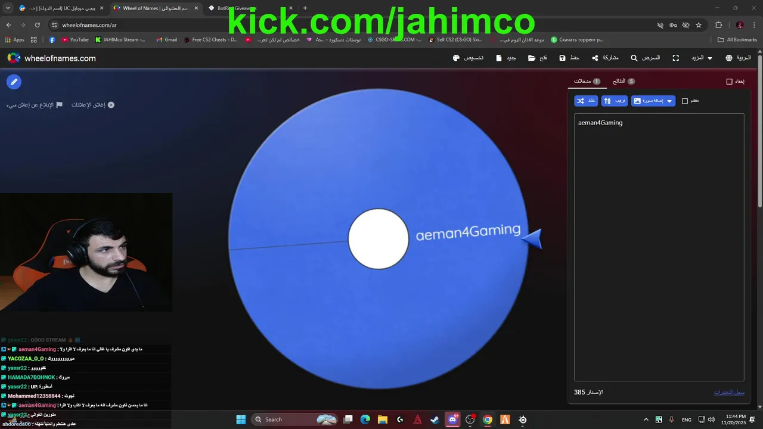Click the wheel's white center hub
This screenshot has width=763, height=429.
pos(379,239)
